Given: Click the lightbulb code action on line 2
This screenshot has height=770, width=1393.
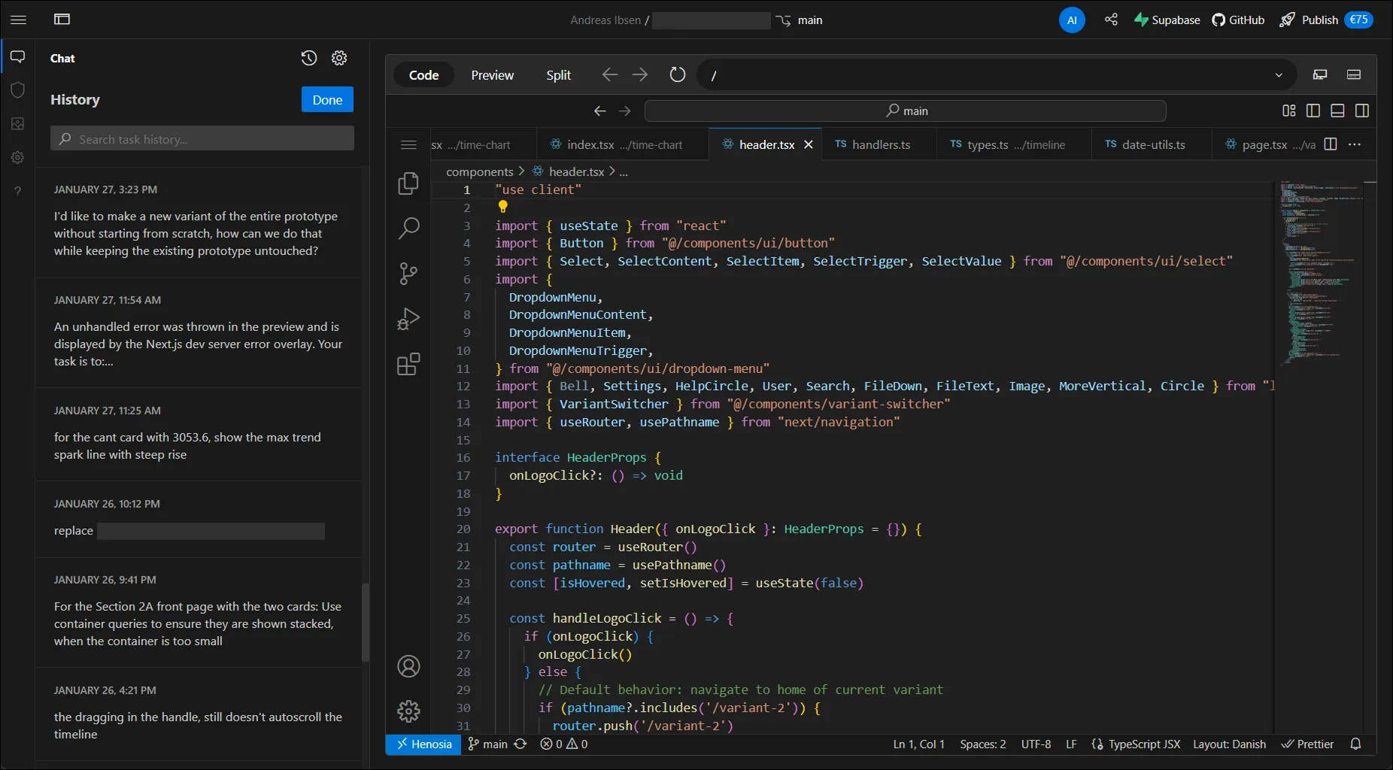Looking at the screenshot, I should [502, 207].
